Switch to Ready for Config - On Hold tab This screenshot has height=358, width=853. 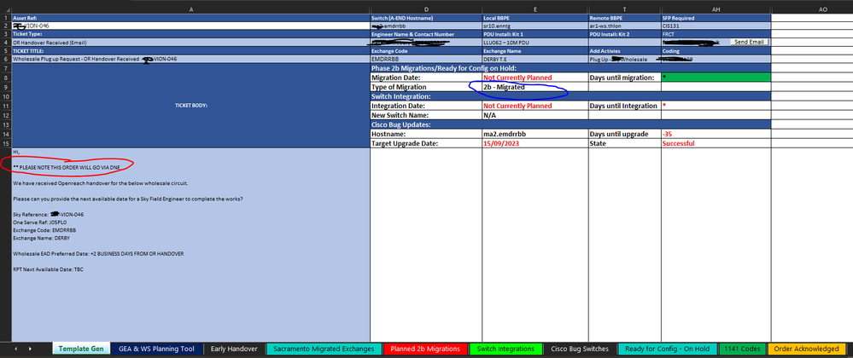click(668, 349)
